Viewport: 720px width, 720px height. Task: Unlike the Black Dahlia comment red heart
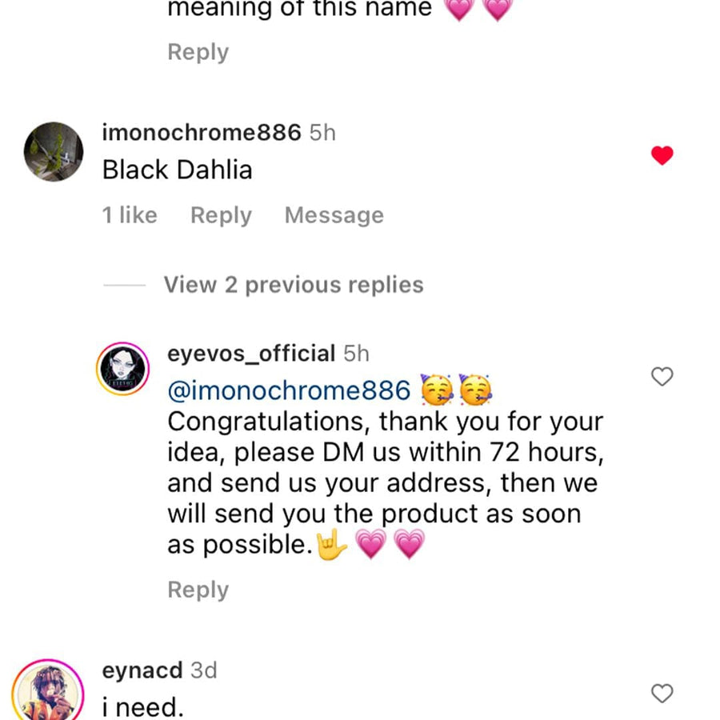tap(662, 156)
